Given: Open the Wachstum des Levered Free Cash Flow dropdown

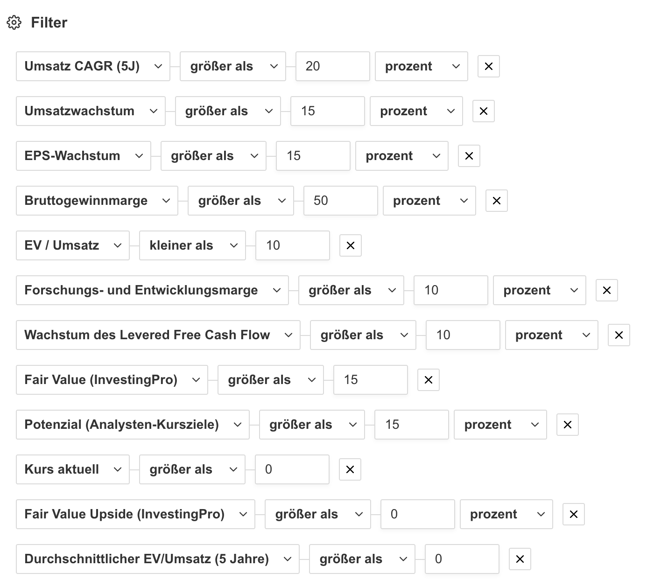Looking at the screenshot, I should tap(158, 335).
